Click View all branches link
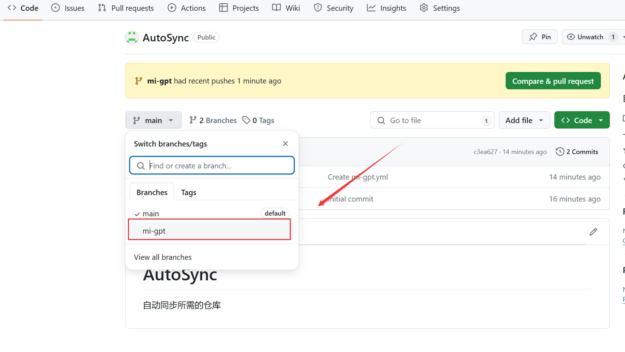Image resolution: width=625 pixels, height=352 pixels. coord(163,257)
